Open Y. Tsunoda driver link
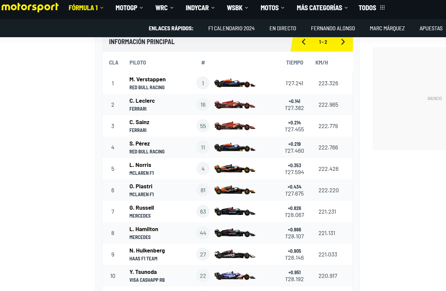The width and height of the screenshot is (446, 291). [x=143, y=272]
